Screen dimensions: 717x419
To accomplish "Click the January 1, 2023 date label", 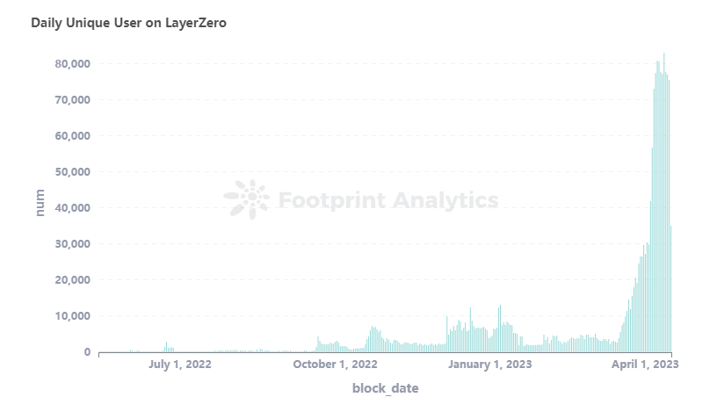I will coord(490,363).
